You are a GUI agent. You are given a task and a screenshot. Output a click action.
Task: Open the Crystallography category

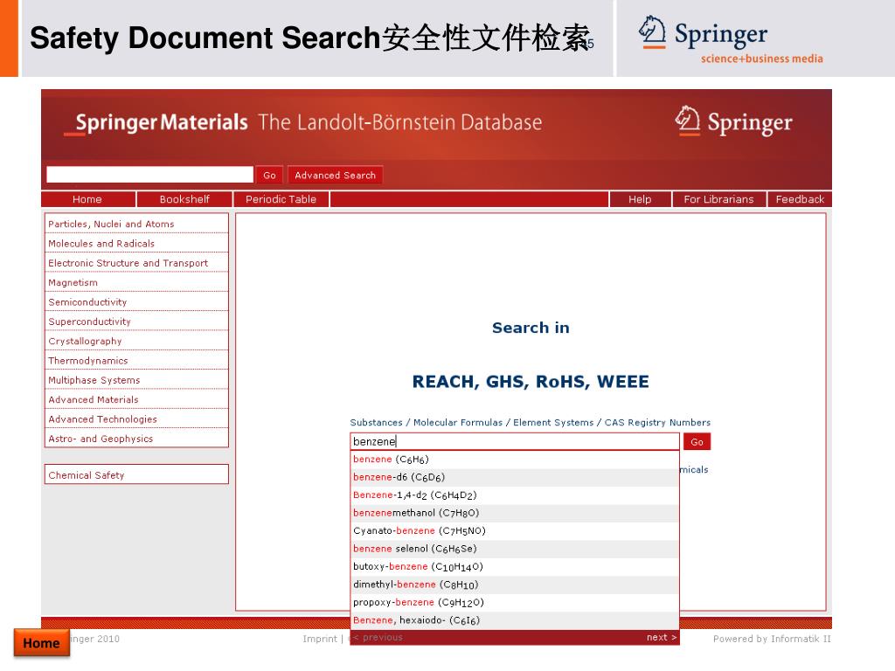tap(136, 342)
